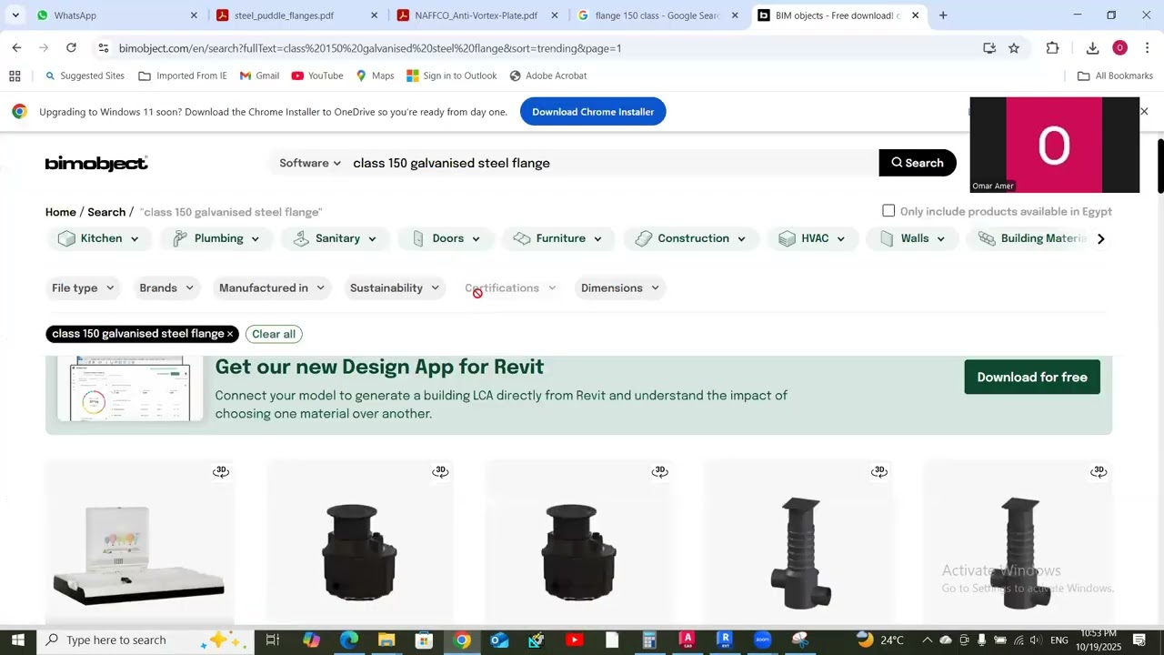Close the WhatsApp tab
This screenshot has width=1164, height=655.
coord(194,15)
